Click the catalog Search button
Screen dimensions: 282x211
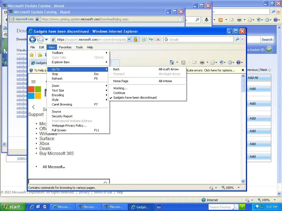[267, 40]
